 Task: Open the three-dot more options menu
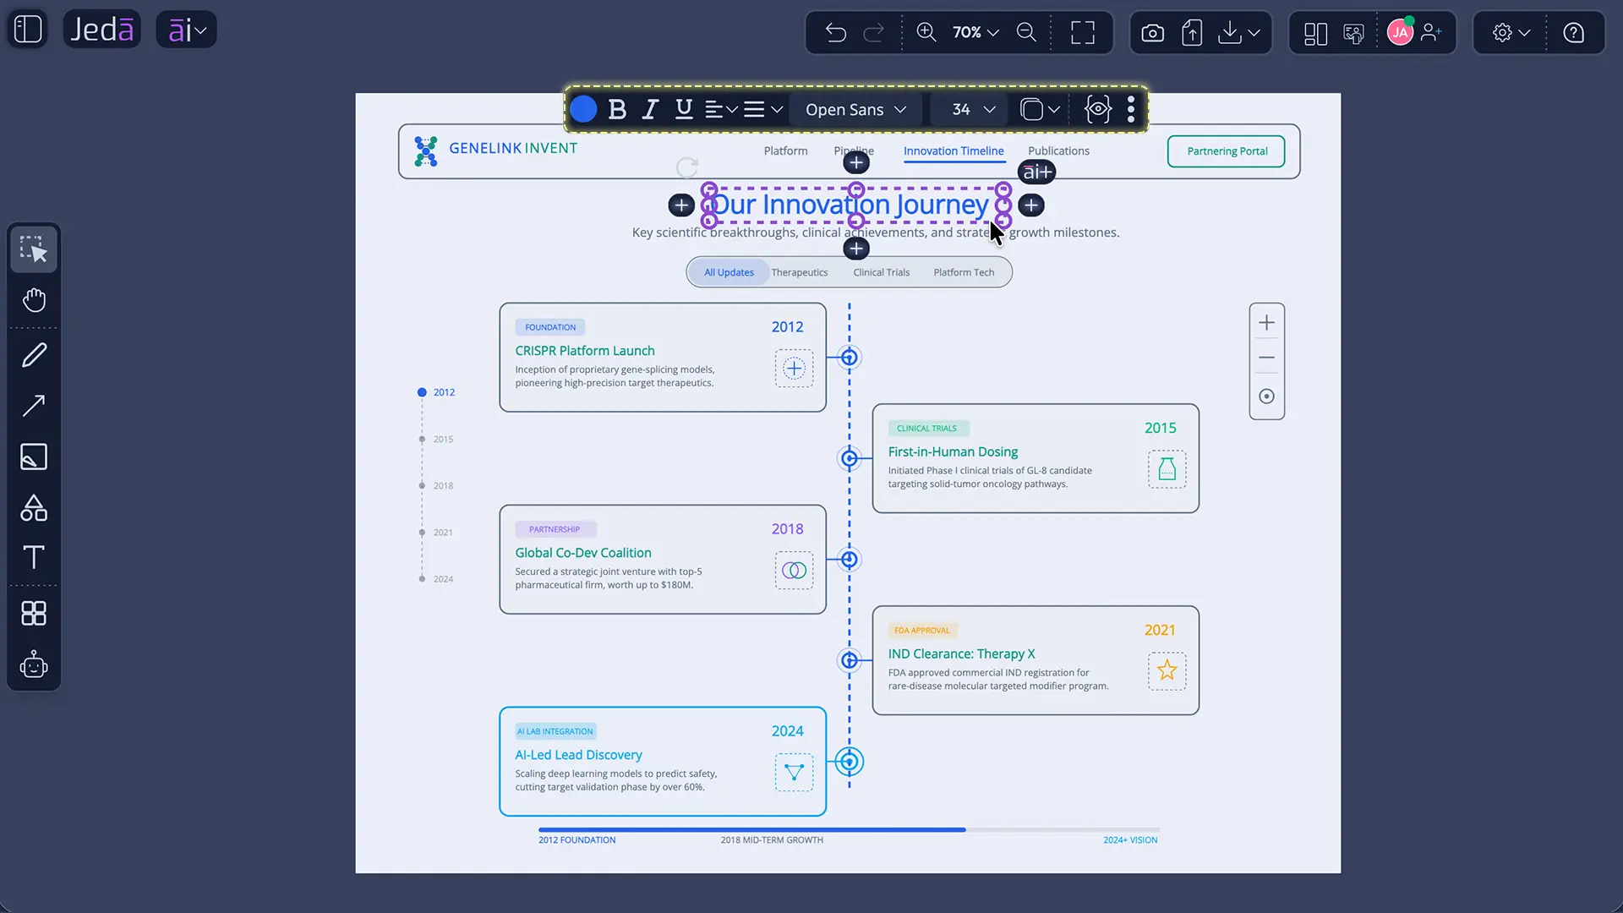tap(1131, 109)
